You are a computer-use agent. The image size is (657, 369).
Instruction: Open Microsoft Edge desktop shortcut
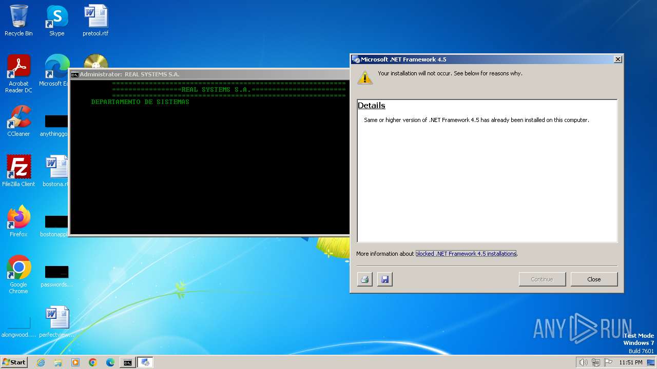[55, 71]
